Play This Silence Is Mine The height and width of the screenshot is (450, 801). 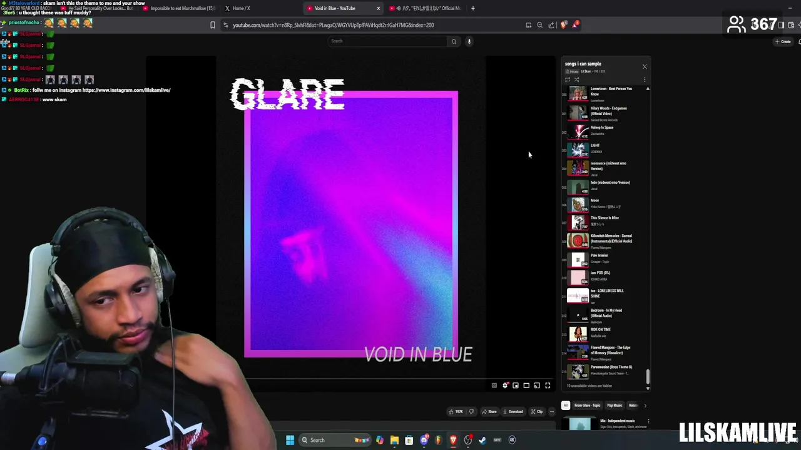click(x=604, y=221)
